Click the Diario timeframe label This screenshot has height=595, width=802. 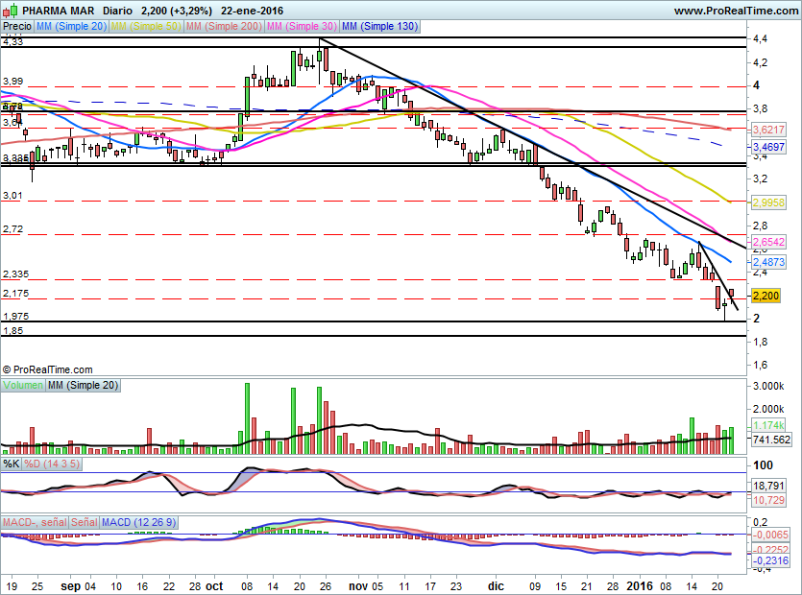tap(117, 11)
